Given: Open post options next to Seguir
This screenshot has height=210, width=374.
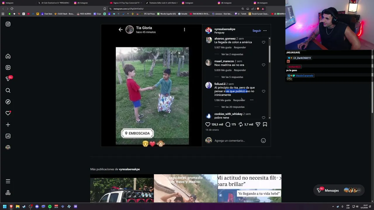Looking at the screenshot, I should pos(265,31).
